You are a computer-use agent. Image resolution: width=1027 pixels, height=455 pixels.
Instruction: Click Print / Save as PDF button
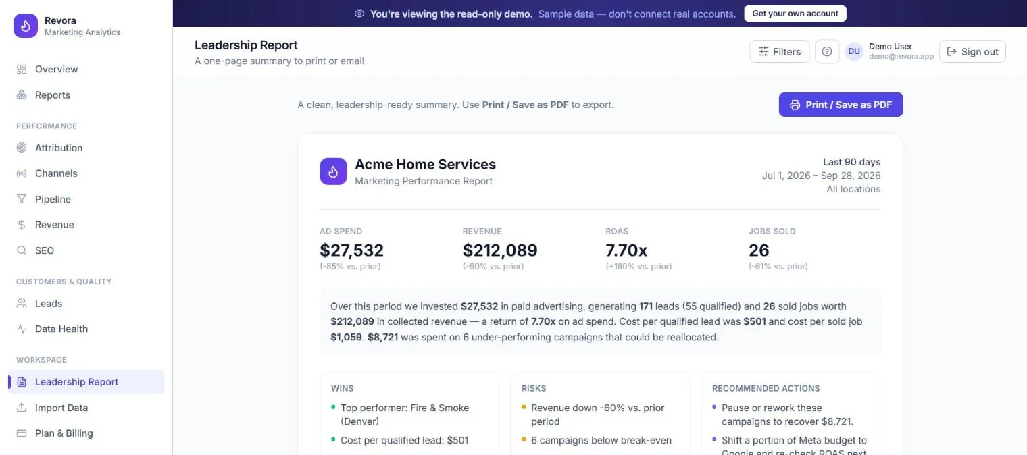tap(841, 105)
